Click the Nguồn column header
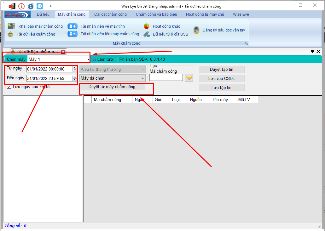 (x=199, y=99)
